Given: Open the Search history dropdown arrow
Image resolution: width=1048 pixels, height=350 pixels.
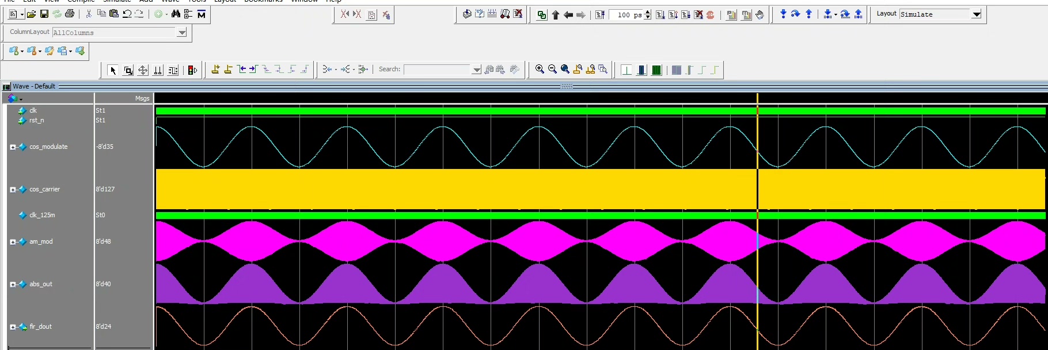Looking at the screenshot, I should 477,70.
